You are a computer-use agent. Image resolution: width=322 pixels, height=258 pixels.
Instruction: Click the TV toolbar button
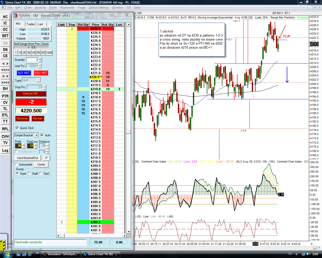coord(5,143)
